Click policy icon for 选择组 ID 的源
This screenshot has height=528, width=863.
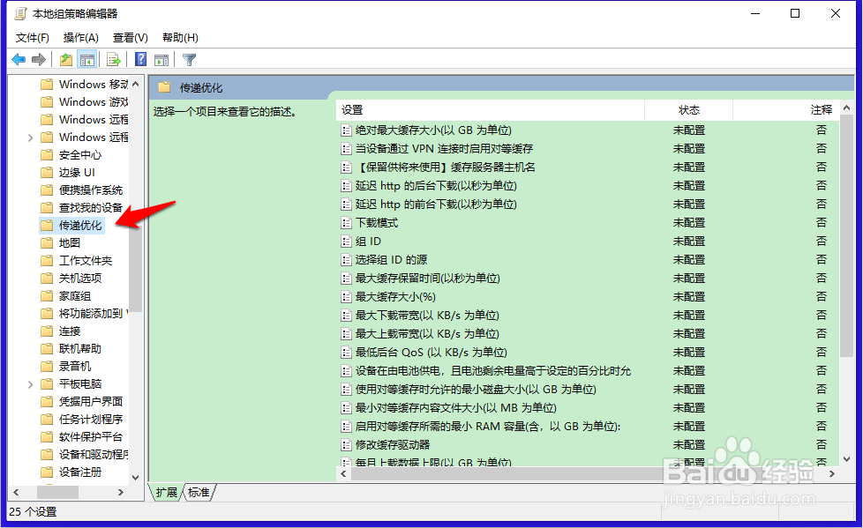[346, 260]
